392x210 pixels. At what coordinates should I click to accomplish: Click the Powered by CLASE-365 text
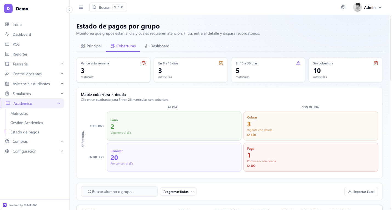tap(23, 205)
